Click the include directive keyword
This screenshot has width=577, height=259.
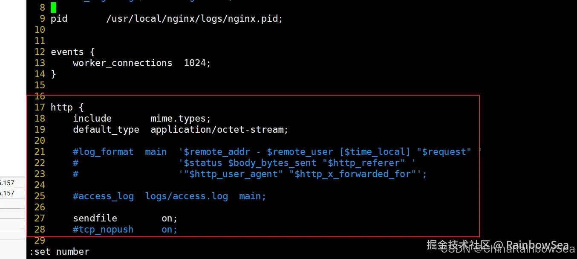[x=92, y=119]
